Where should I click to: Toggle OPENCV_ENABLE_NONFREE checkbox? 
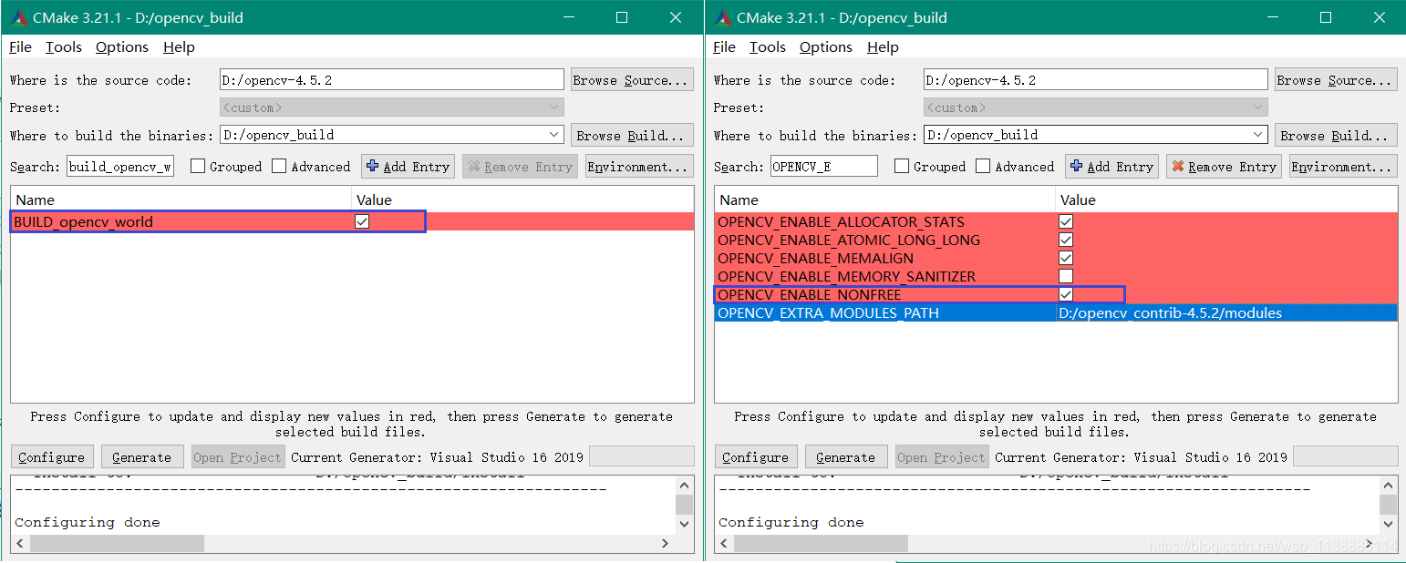click(x=1066, y=294)
